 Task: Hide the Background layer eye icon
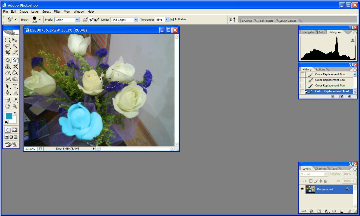[302, 189]
